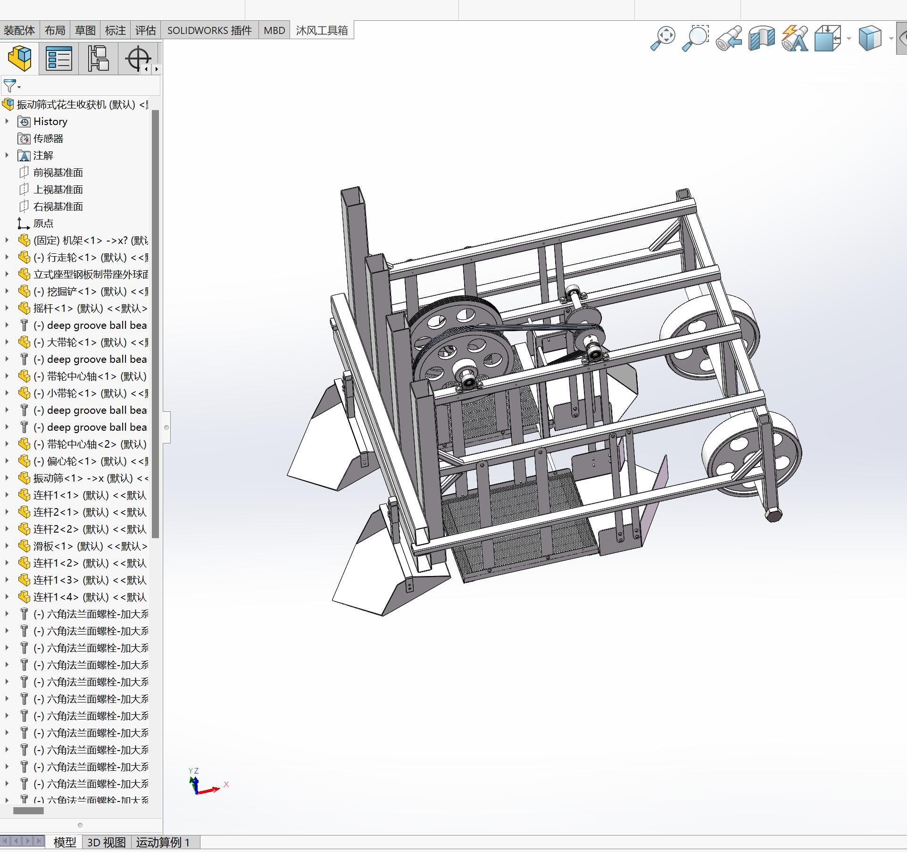This screenshot has width=907, height=852.
Task: Click the feature tree vertical scrollbar
Action: point(155,324)
